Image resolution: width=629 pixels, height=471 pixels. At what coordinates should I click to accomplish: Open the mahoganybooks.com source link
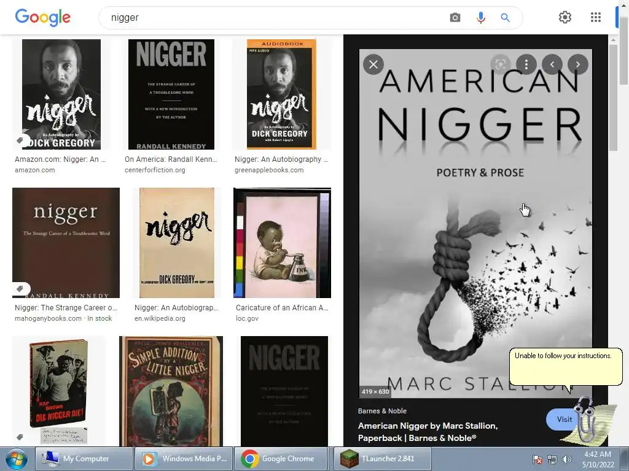(48, 318)
